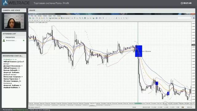Image resolution: width=197 pixels, height=111 pixels.
Task: Open the Окно menu
Action: pyautogui.click(x=54, y=16)
